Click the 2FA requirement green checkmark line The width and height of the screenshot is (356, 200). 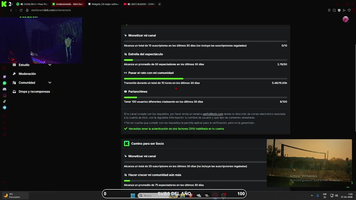(x=174, y=129)
